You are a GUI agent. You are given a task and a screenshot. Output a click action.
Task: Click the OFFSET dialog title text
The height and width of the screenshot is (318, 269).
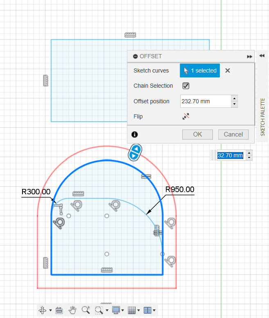[x=151, y=56]
